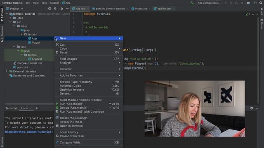Collapse the main folder
Screen dimensions: 264x148
[x=14, y=26]
